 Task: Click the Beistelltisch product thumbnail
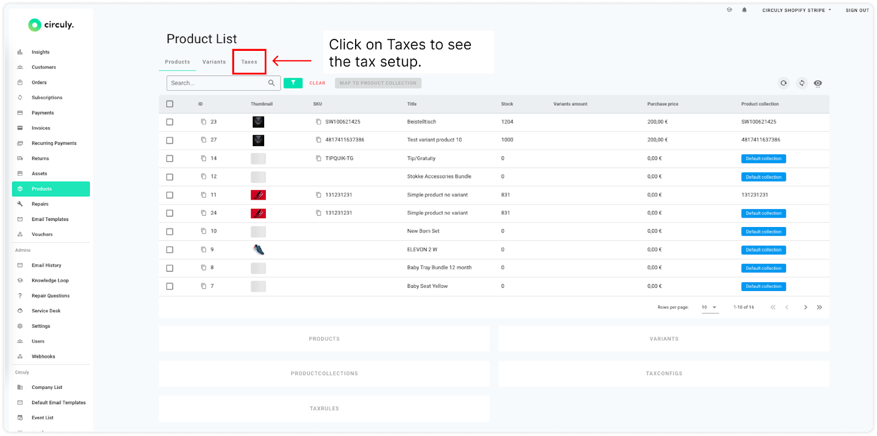[x=258, y=122]
